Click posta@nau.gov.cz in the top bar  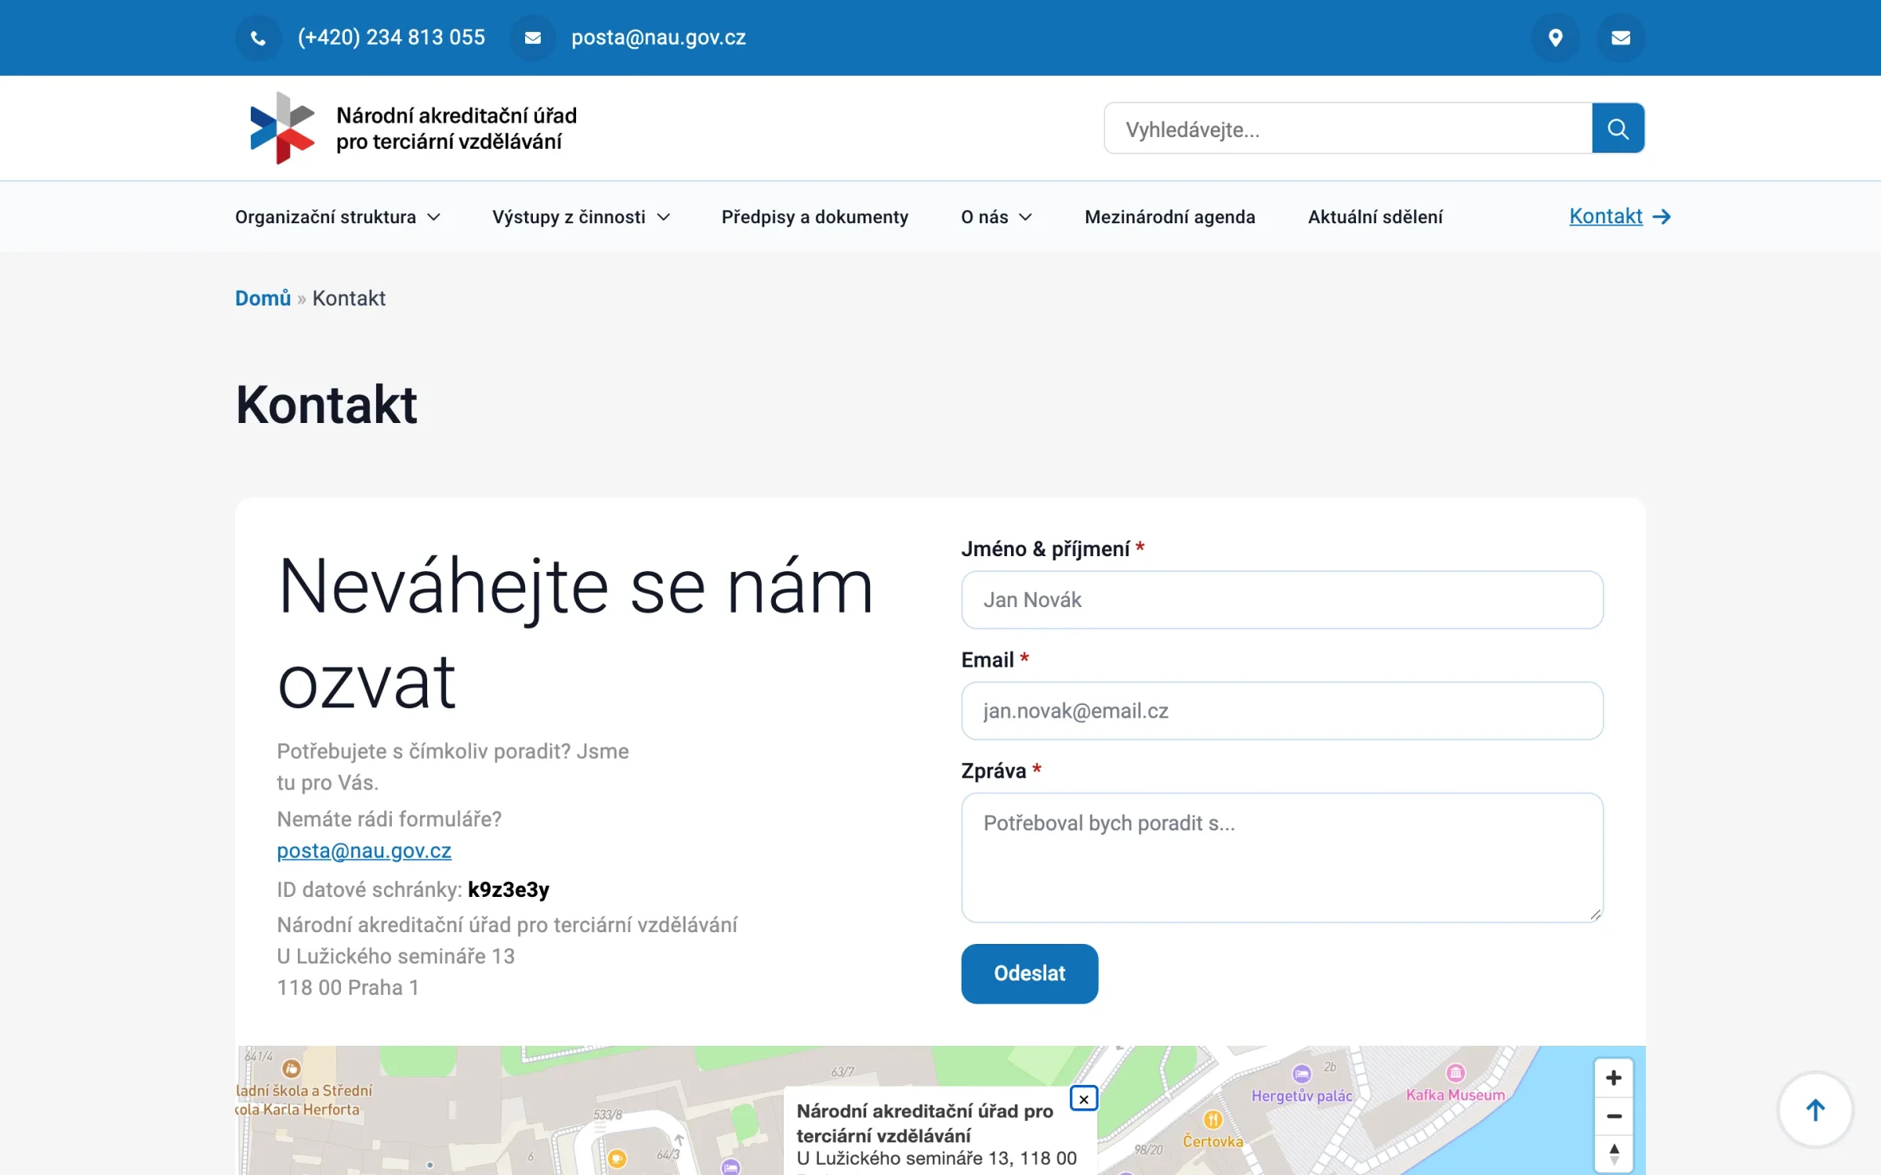(x=658, y=38)
